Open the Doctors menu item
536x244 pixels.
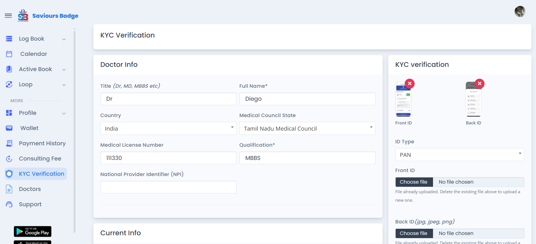coord(30,189)
